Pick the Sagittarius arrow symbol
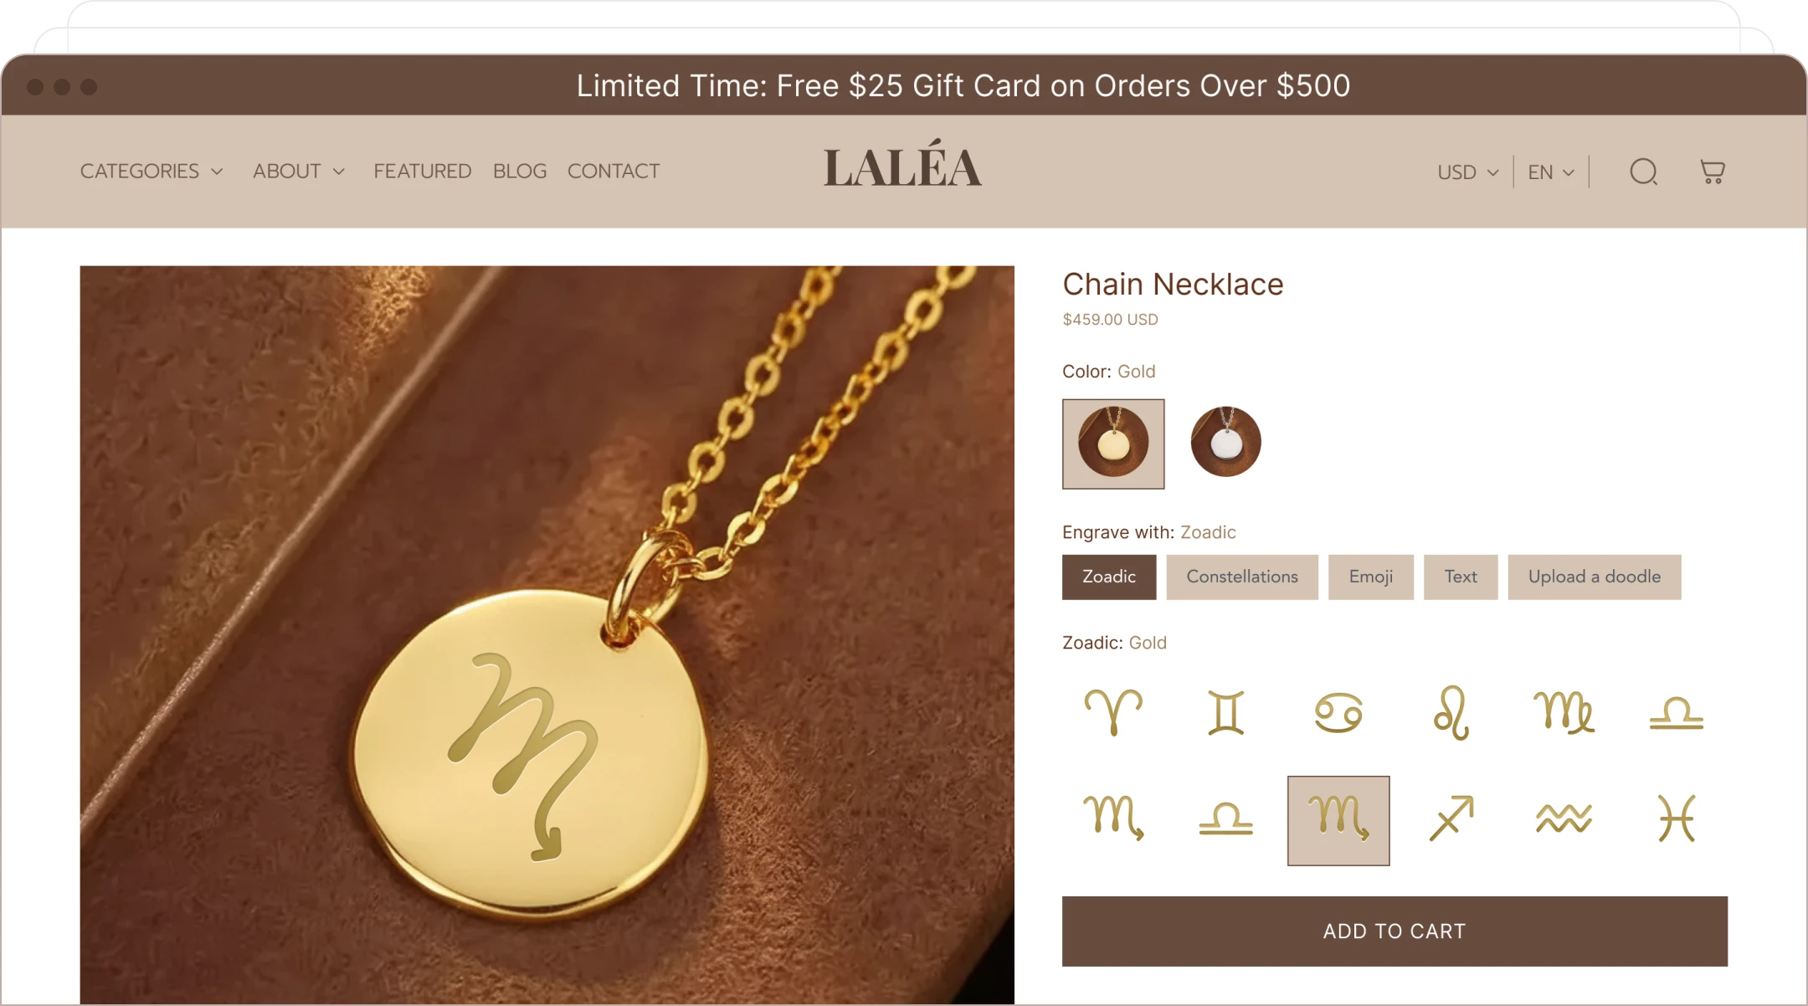 [1451, 818]
